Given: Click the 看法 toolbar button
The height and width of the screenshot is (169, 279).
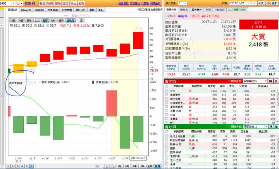Looking at the screenshot, I should click(x=42, y=3).
